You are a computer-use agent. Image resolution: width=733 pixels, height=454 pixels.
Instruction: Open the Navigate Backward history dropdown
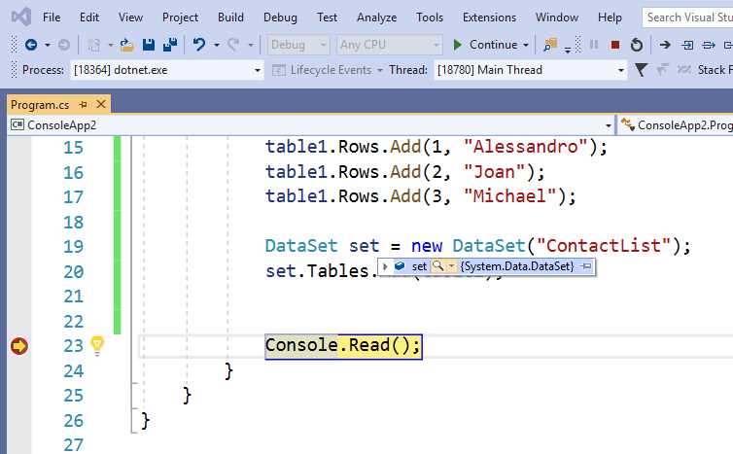tap(48, 45)
